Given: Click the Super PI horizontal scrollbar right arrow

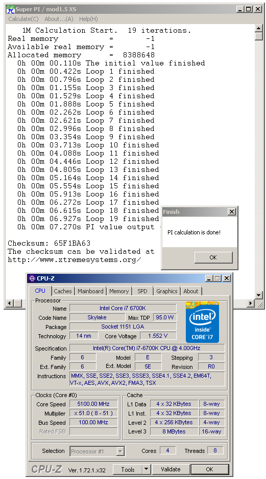Looking at the screenshot, I should (x=251, y=303).
